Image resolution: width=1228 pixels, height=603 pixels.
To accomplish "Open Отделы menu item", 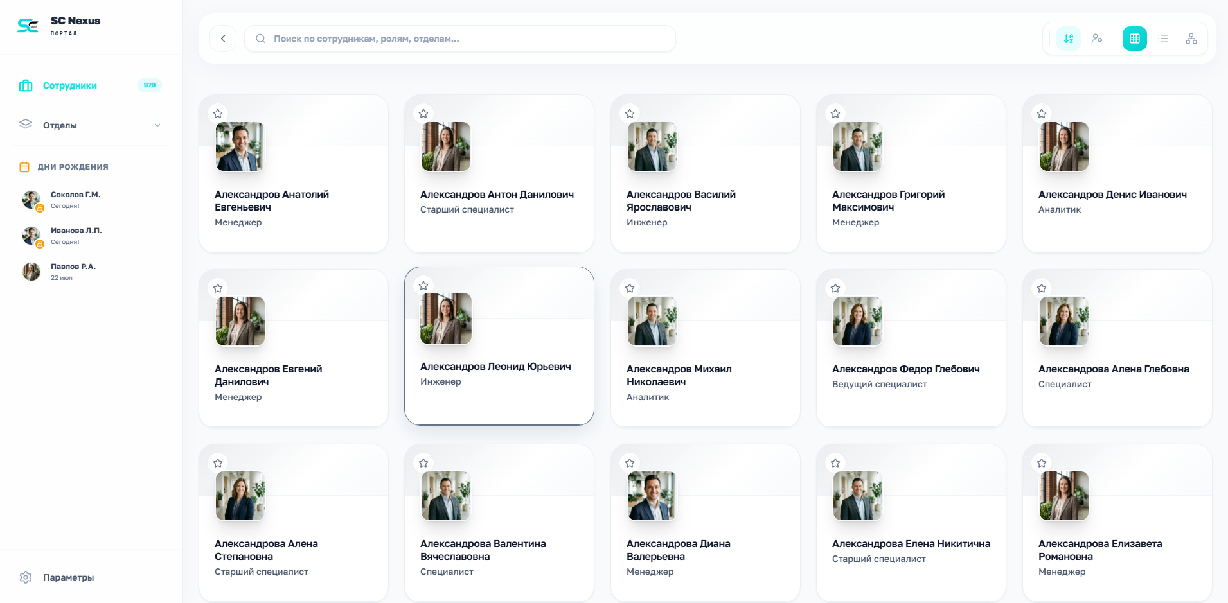I will [x=90, y=125].
